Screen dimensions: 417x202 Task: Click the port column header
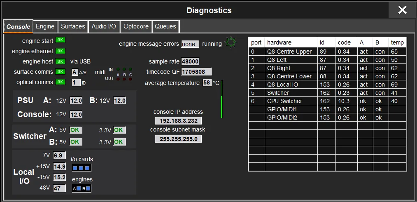tap(256, 42)
